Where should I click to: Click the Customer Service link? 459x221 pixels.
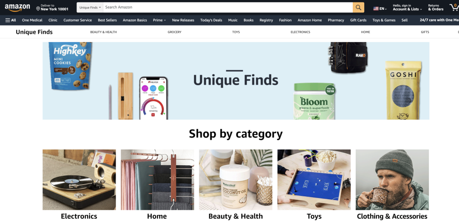pos(78,20)
